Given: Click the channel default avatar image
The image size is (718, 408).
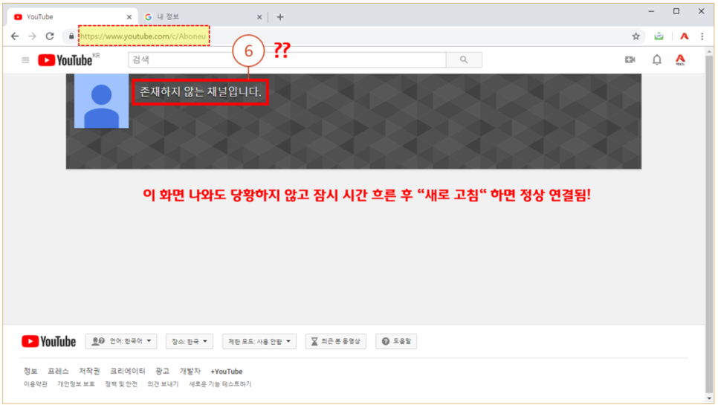Looking at the screenshot, I should [102, 101].
